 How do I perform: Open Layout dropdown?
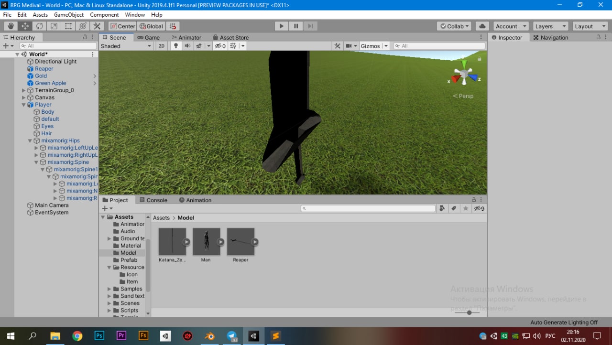[590, 26]
